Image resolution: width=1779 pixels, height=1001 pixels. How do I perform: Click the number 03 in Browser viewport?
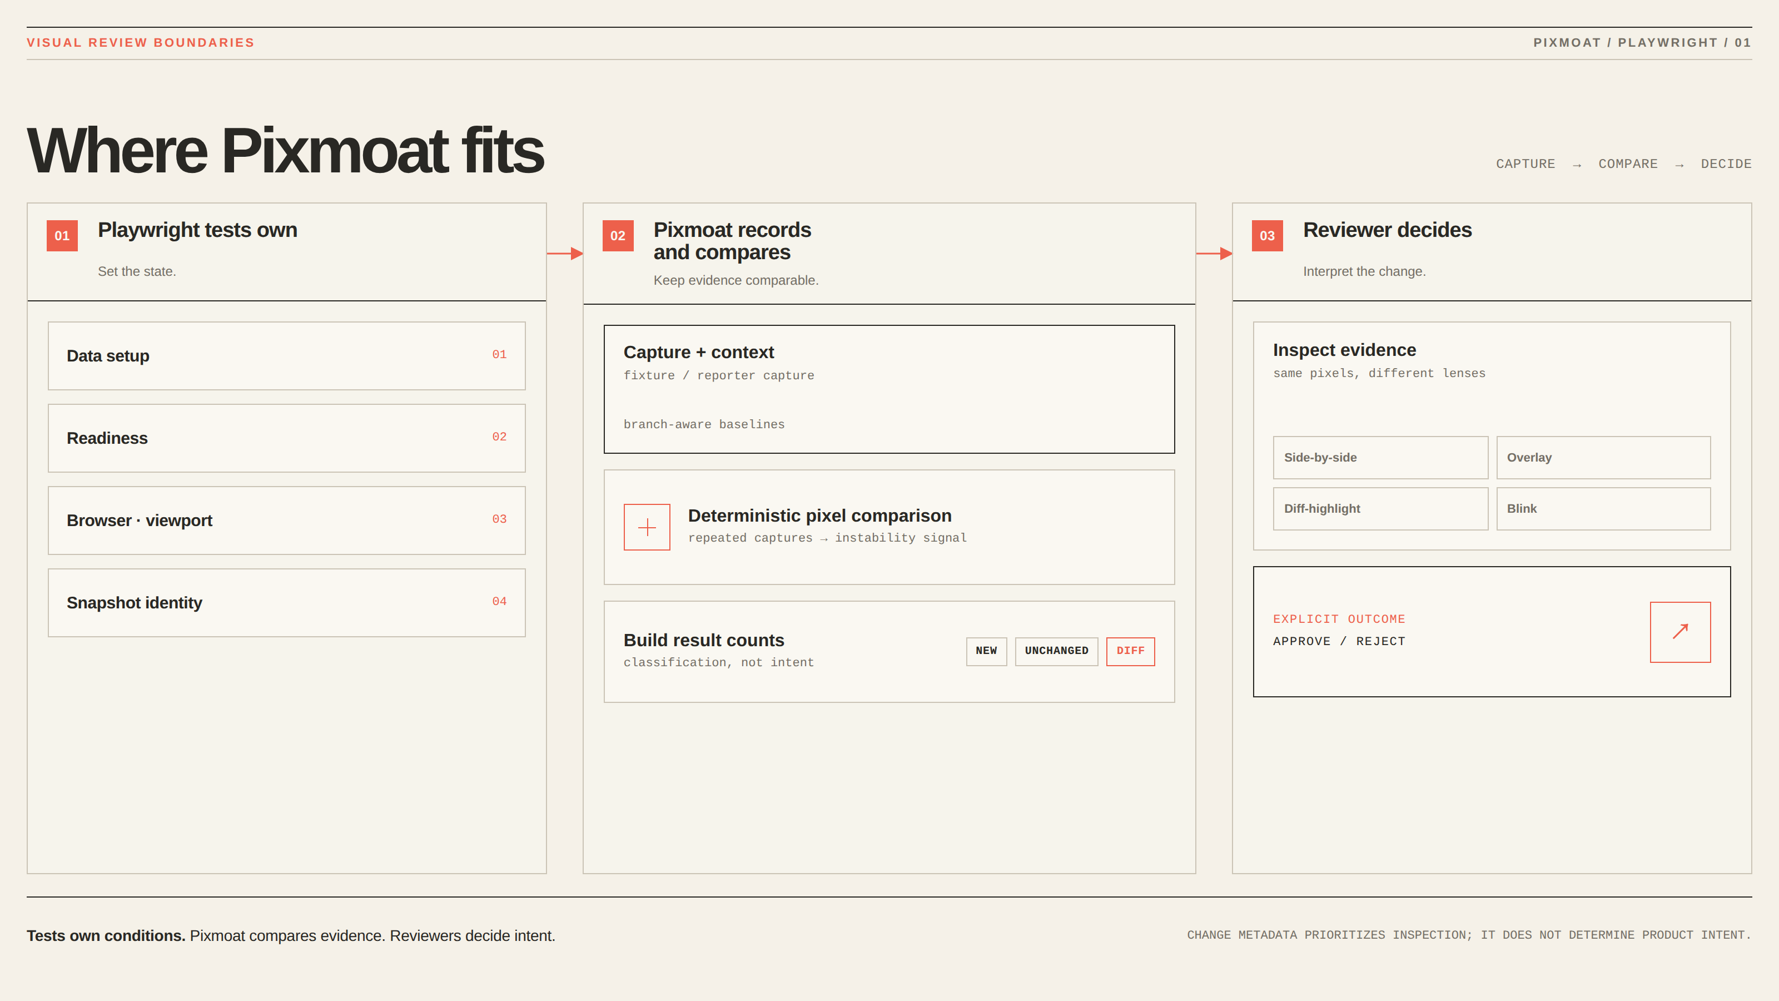pos(499,519)
